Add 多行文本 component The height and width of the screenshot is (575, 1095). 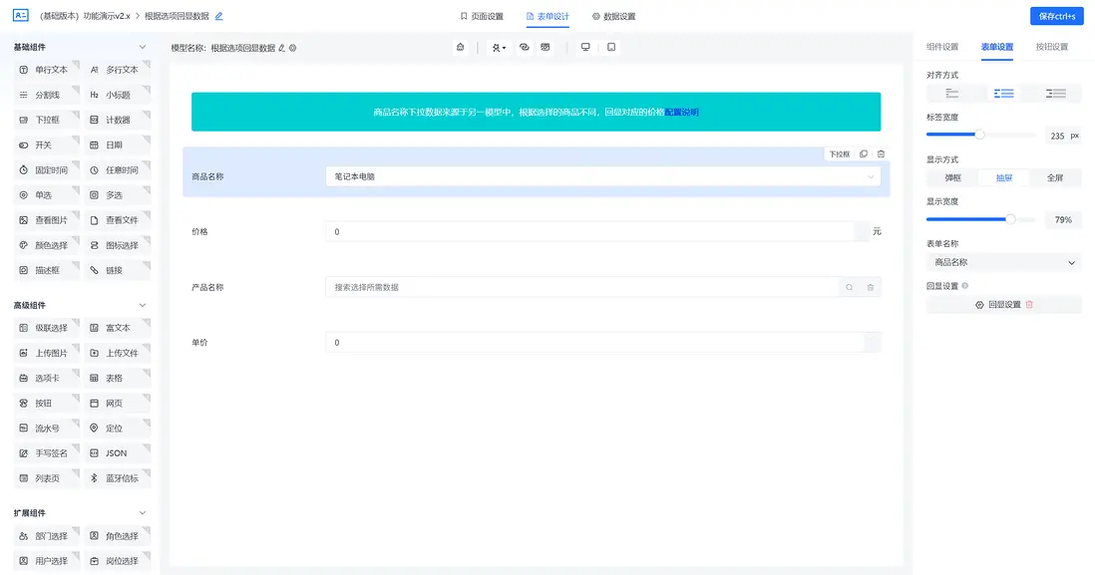pos(118,70)
